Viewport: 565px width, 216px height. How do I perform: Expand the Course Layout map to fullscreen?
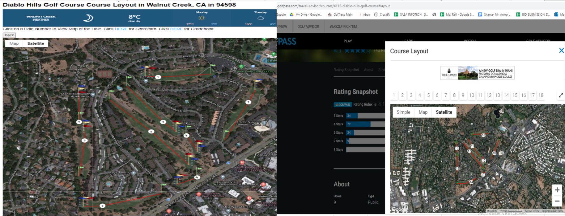(561, 96)
